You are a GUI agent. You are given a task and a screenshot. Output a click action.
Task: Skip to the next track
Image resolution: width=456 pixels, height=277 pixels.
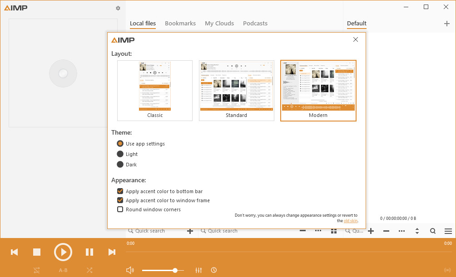click(112, 252)
